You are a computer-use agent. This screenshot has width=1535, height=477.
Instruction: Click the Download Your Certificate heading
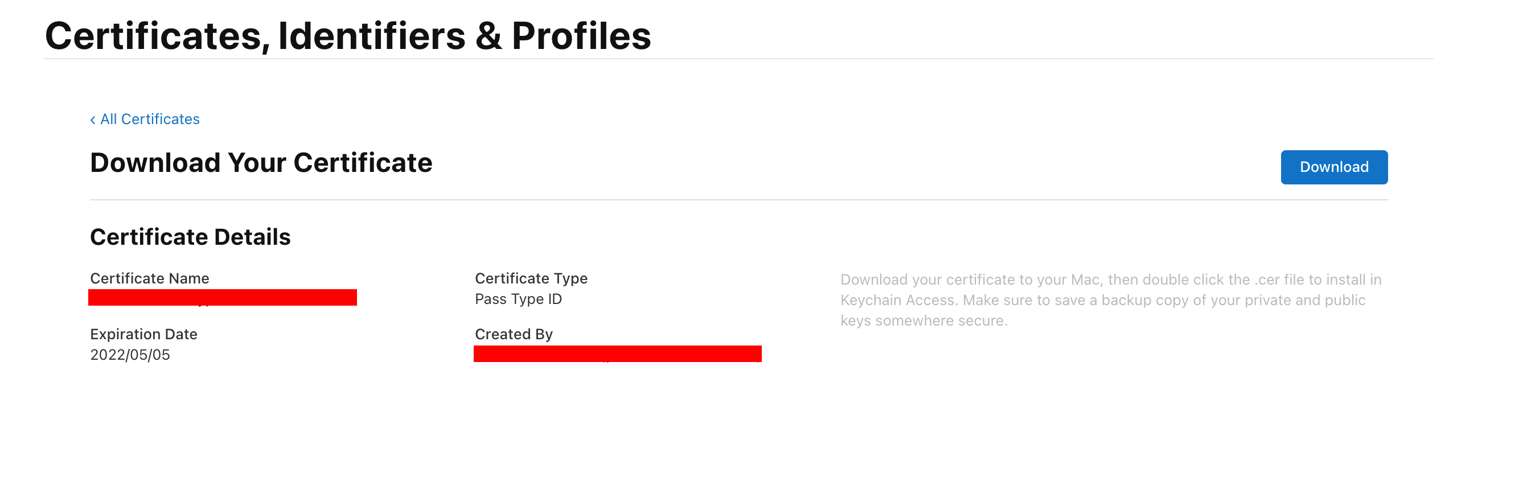261,163
